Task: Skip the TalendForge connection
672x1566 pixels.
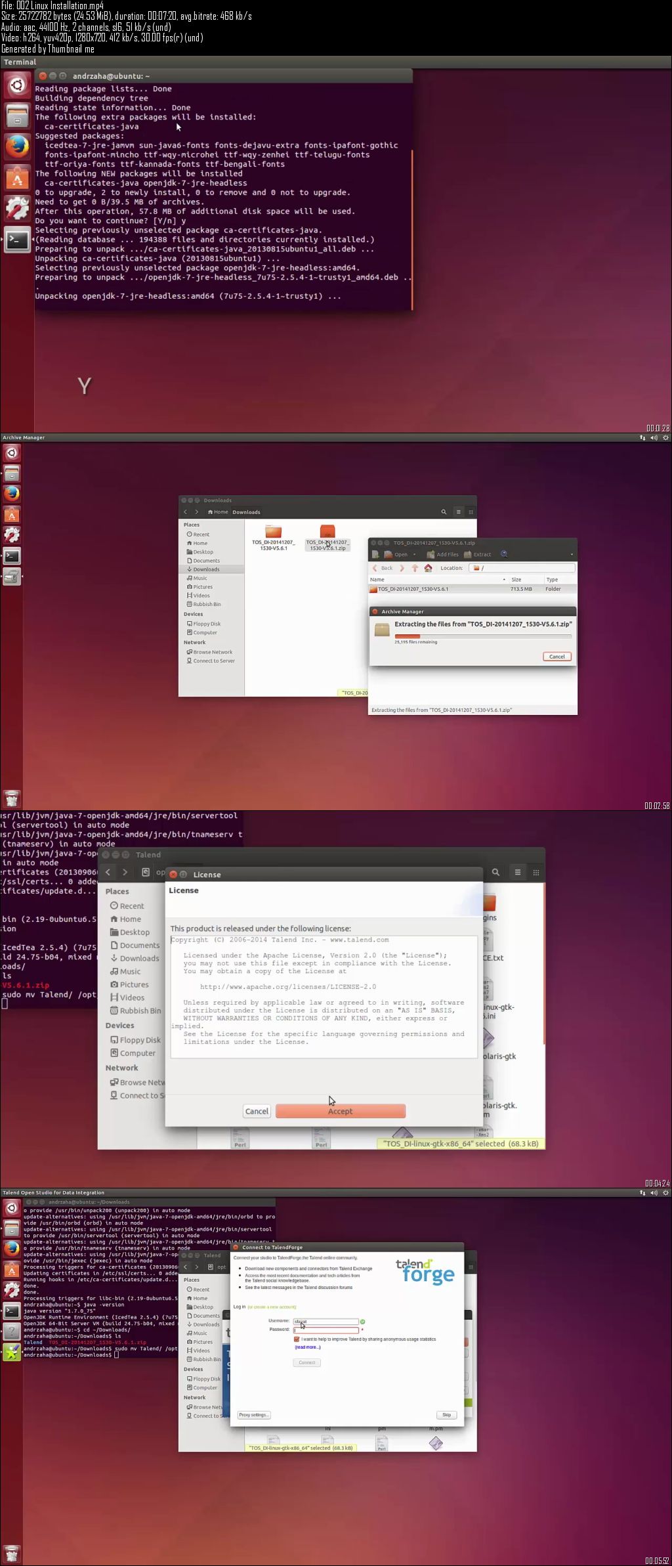Action: click(446, 1415)
